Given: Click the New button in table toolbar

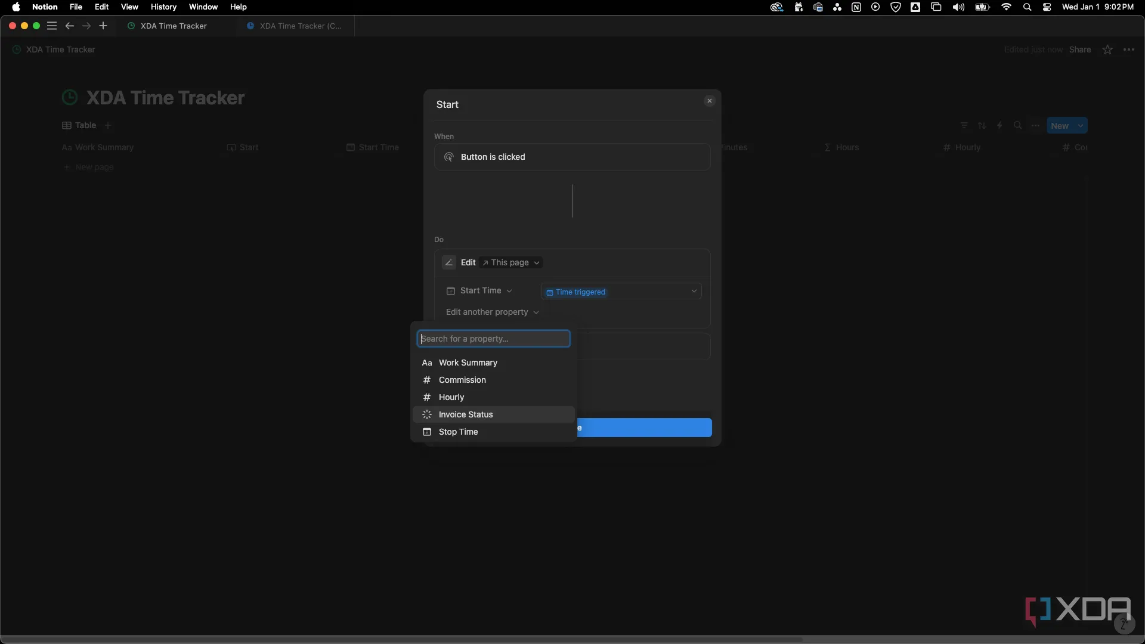Looking at the screenshot, I should click(1060, 126).
